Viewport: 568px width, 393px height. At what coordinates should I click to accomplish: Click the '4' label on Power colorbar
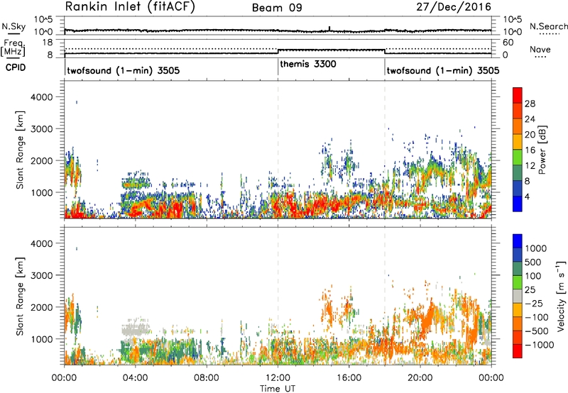pos(527,197)
